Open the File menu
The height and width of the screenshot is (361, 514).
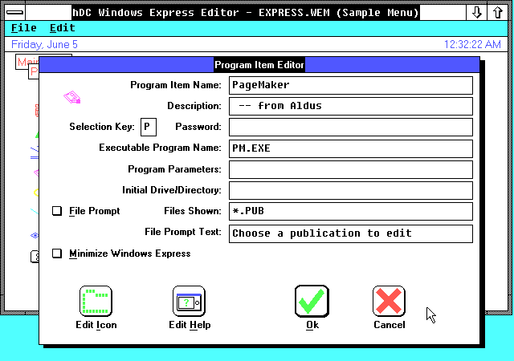[23, 28]
